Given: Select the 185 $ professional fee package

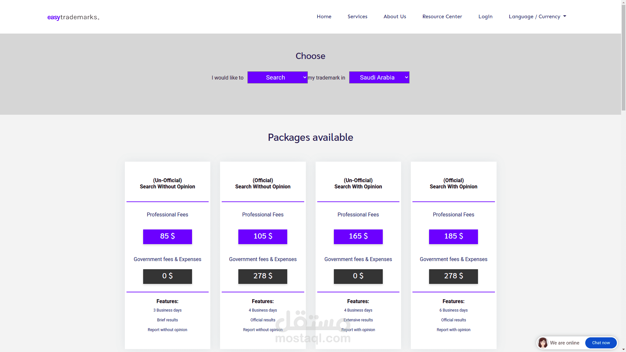Looking at the screenshot, I should (x=453, y=237).
